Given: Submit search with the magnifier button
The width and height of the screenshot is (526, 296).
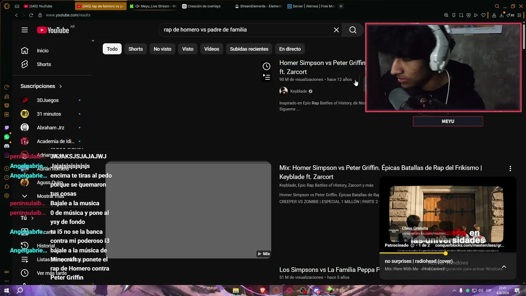Looking at the screenshot, I should 353,30.
